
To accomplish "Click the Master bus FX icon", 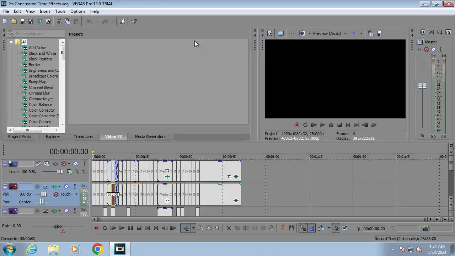I will pos(420,49).
